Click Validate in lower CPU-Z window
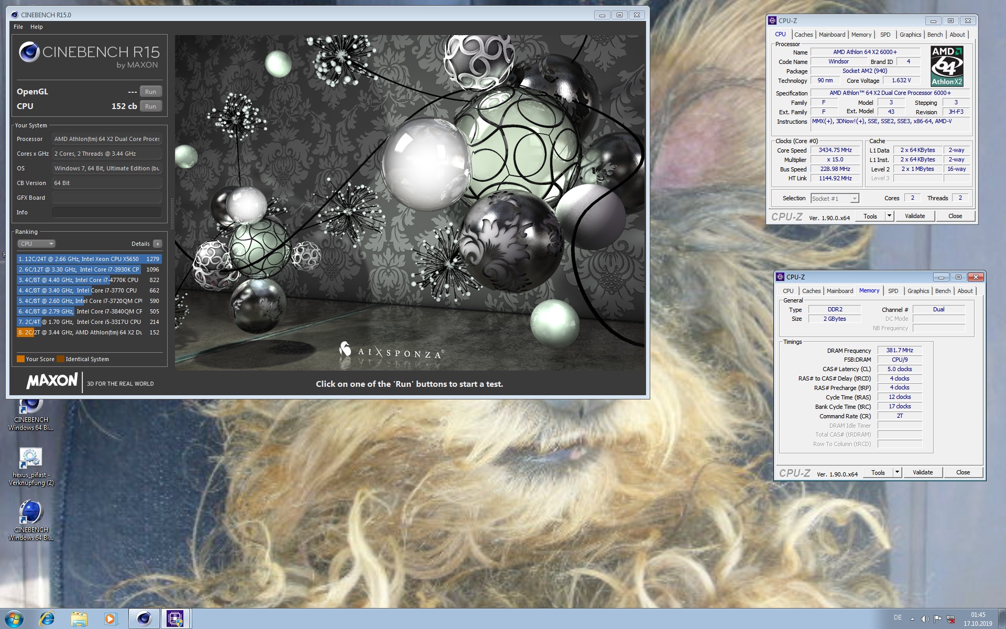This screenshot has width=1006, height=629. (x=923, y=472)
